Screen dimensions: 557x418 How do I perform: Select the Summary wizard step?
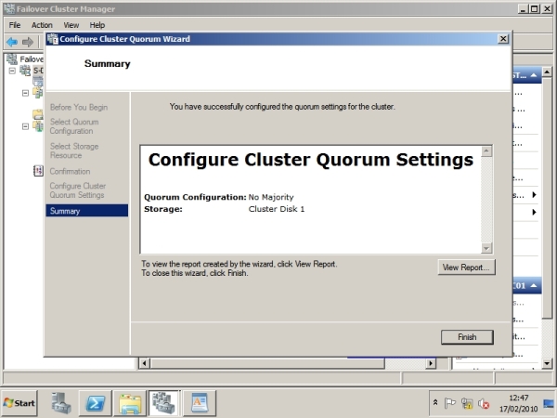click(86, 211)
